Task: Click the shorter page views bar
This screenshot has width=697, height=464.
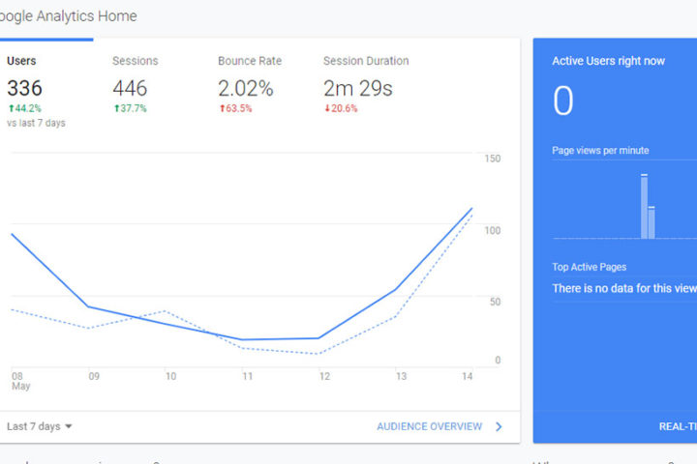Action: (652, 223)
